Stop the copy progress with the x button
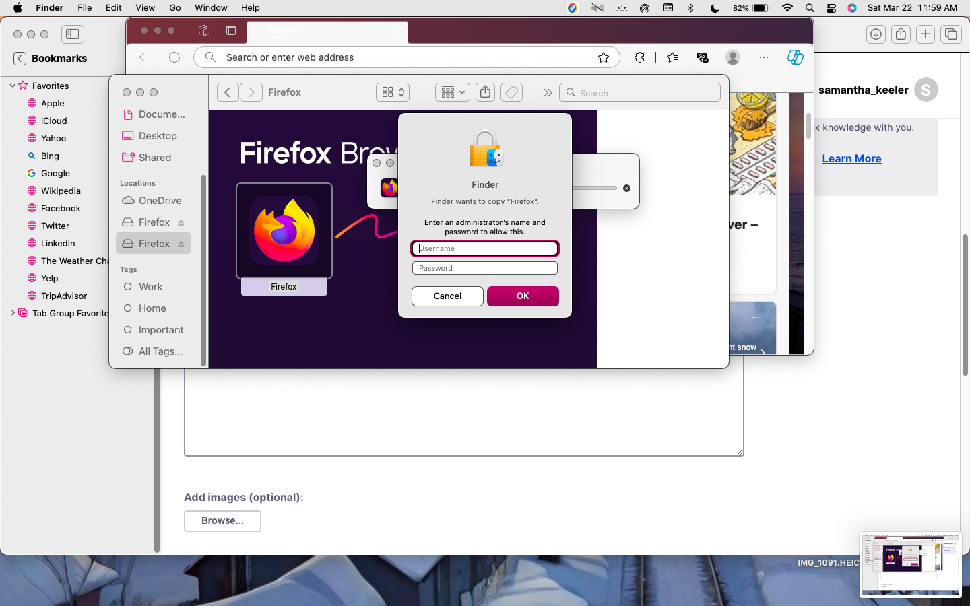 (x=626, y=188)
